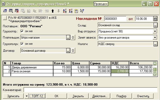Click the Налоги field НДС сверху
Image resolution: width=160 pixels, height=100 pixels.
[x=125, y=44]
